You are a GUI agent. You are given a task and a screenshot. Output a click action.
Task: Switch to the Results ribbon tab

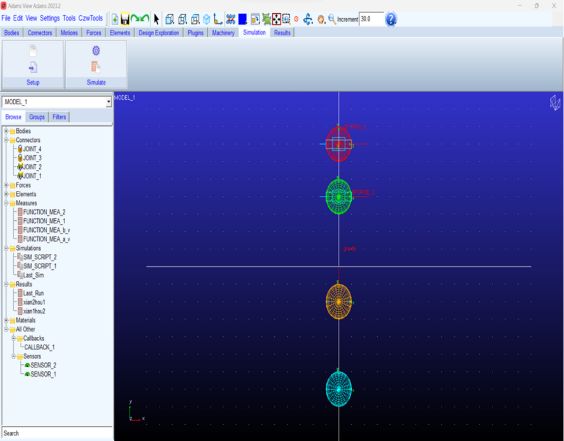282,33
